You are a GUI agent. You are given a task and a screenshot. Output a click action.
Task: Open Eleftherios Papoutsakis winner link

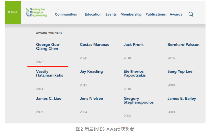click(x=135, y=73)
